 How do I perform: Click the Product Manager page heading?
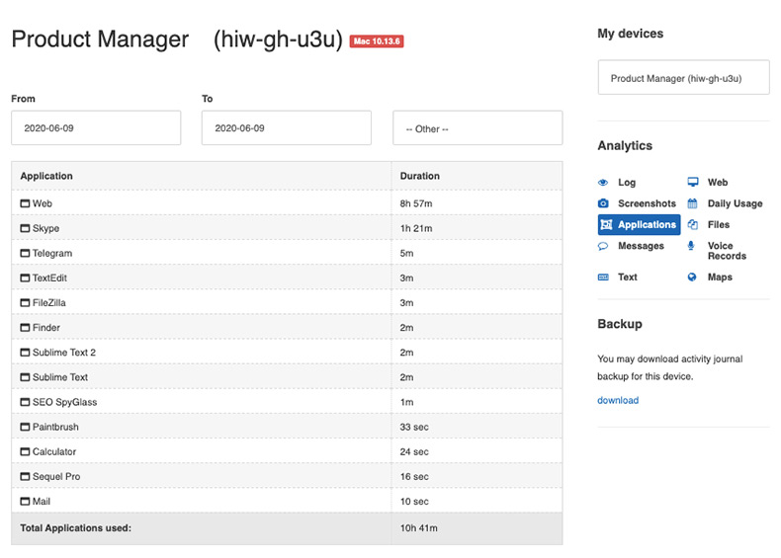click(100, 39)
